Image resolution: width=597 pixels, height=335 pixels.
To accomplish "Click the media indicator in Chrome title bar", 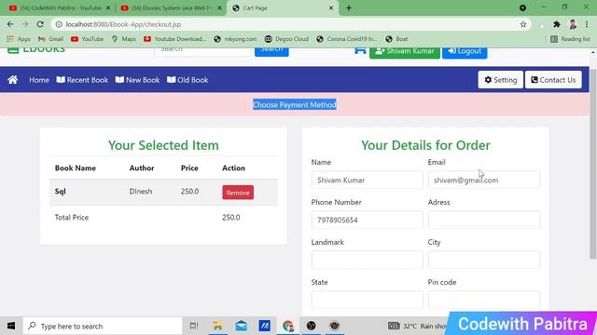I will click(x=522, y=7).
